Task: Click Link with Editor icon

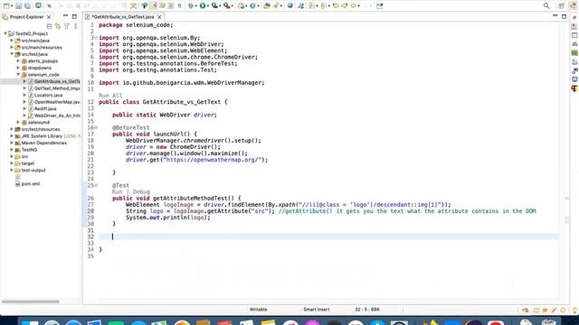Action: point(58,26)
